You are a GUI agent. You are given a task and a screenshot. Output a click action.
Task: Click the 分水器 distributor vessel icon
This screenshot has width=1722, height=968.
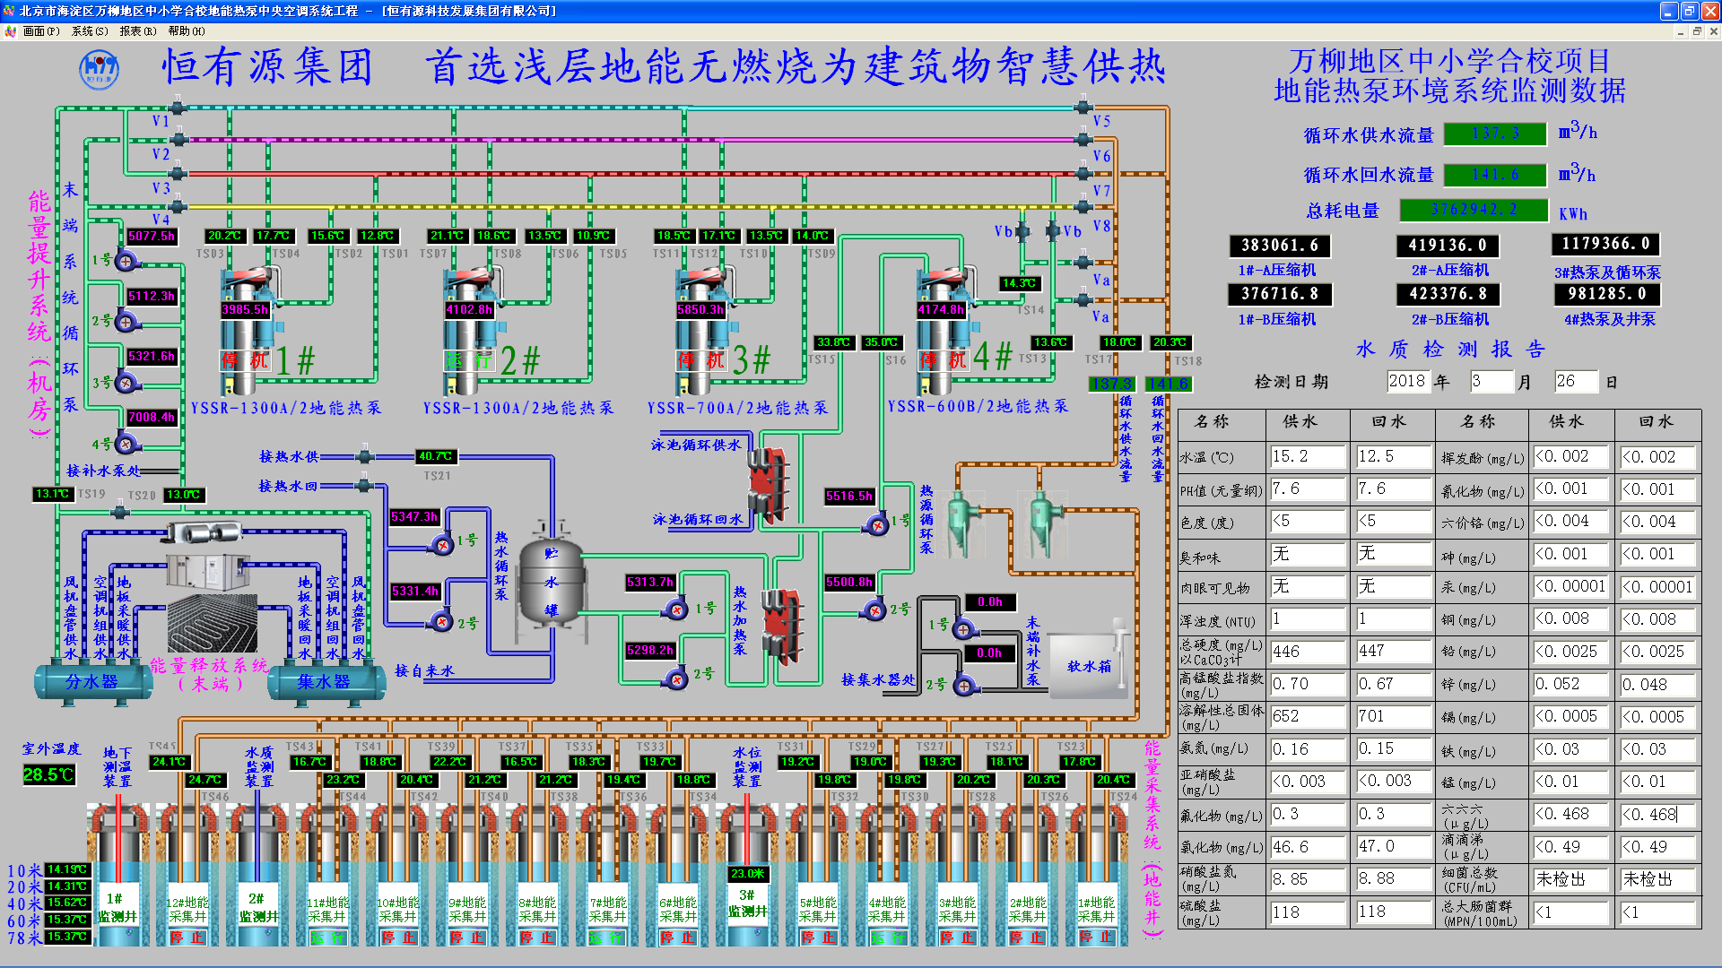pyautogui.click(x=92, y=681)
